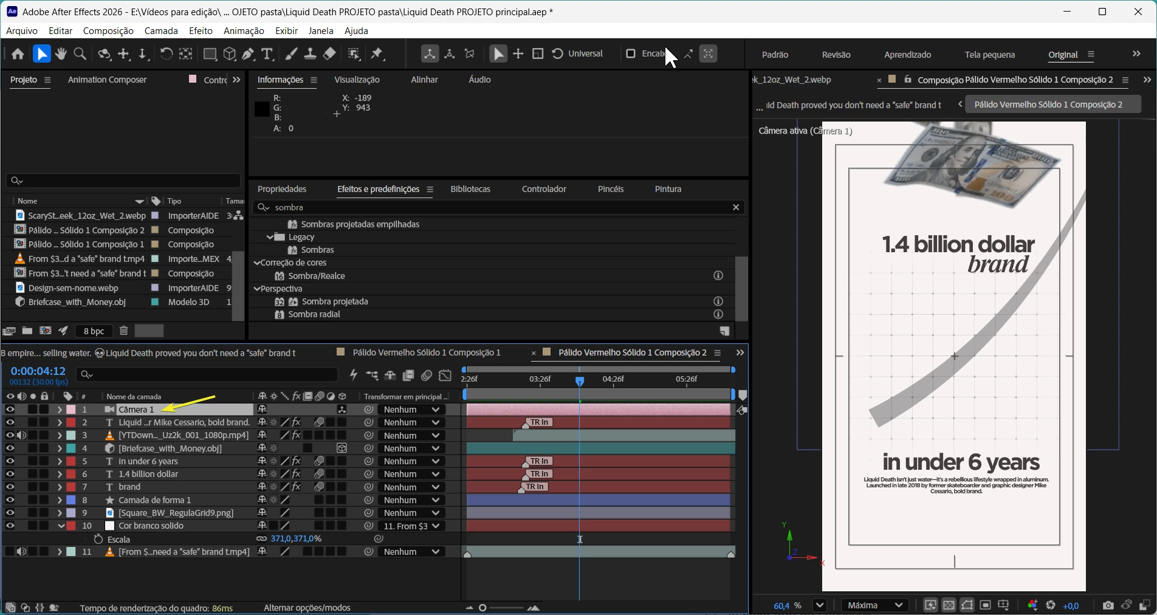Click the timeline layer search field
This screenshot has height=615, width=1157.
tap(207, 374)
